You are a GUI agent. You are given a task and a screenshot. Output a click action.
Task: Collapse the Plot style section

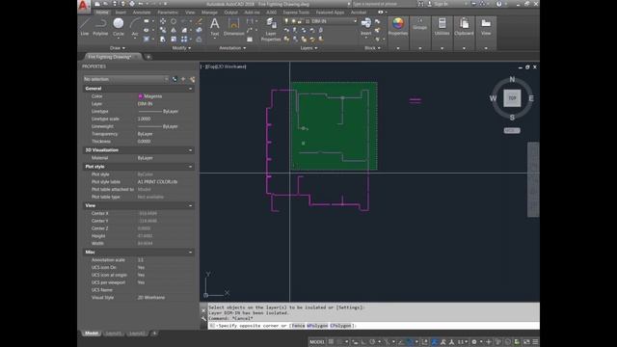click(x=191, y=167)
